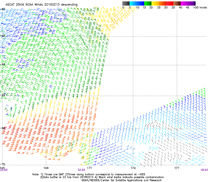208x182 pixels.
Task: Click the legend label '5'
Action: coord(130,8)
